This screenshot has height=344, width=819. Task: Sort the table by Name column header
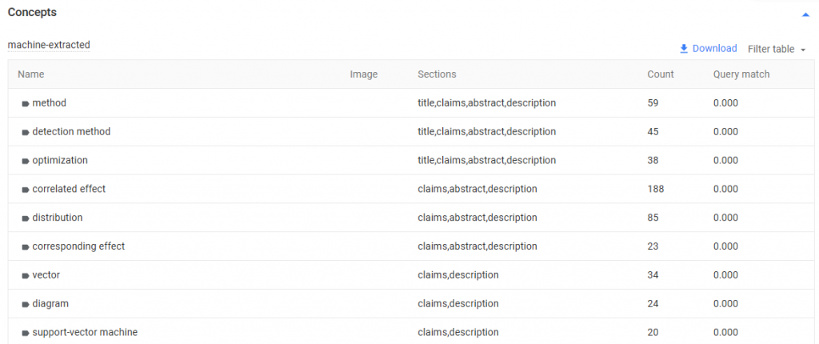point(31,74)
